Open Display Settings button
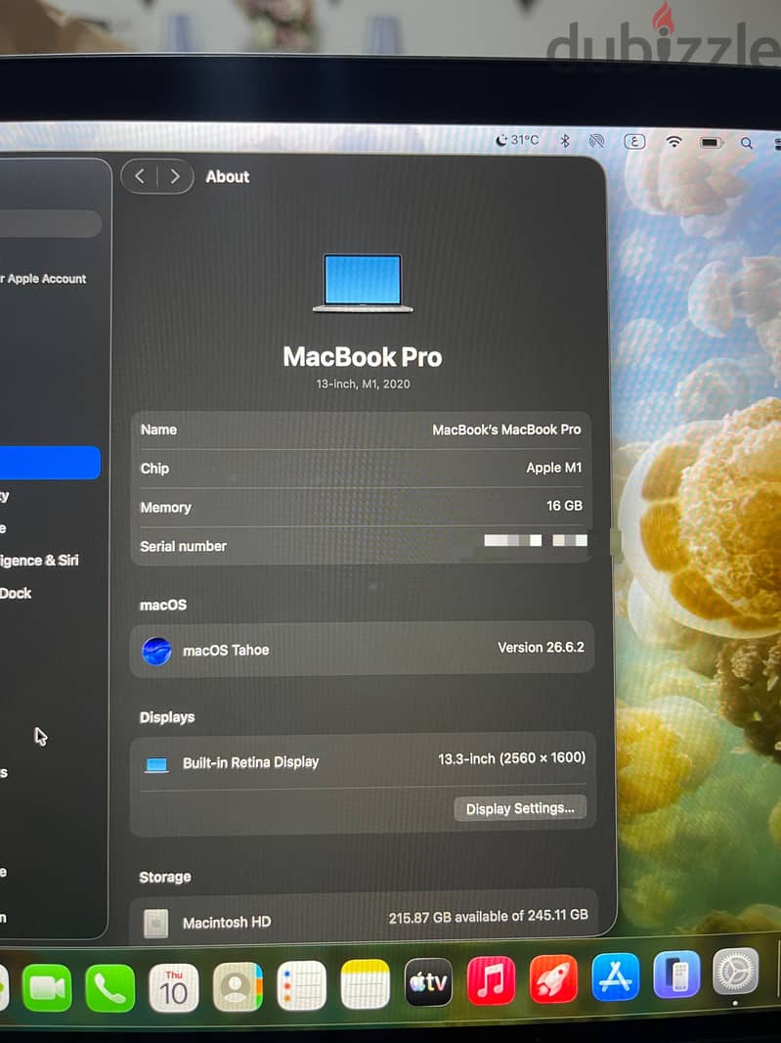This screenshot has width=781, height=1043. (x=520, y=808)
